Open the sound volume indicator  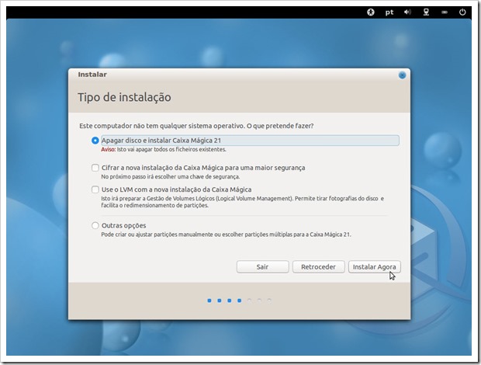coord(407,12)
